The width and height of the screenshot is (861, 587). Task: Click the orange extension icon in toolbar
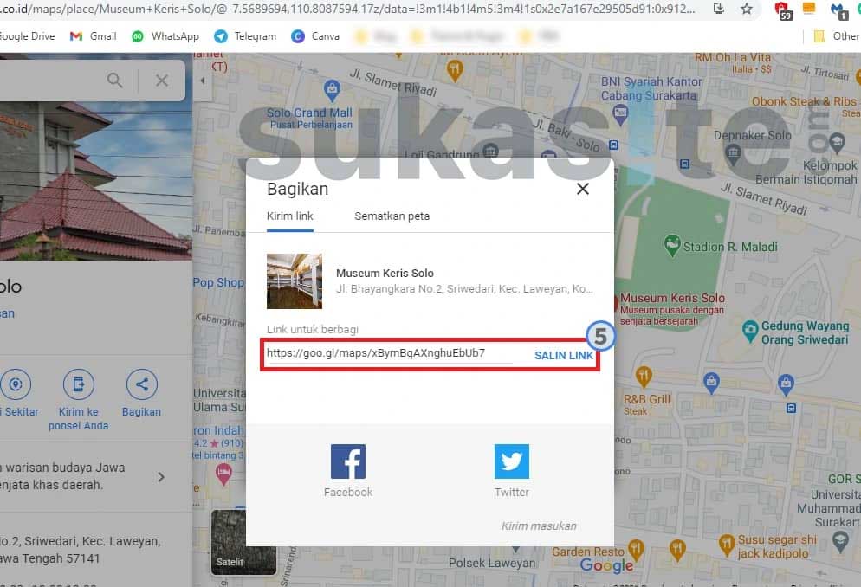[x=809, y=9]
